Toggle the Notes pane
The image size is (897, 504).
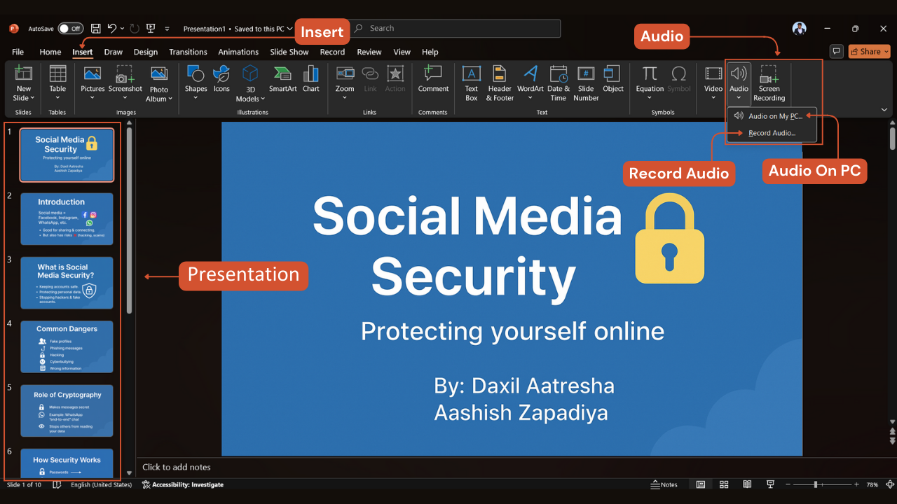coord(664,484)
